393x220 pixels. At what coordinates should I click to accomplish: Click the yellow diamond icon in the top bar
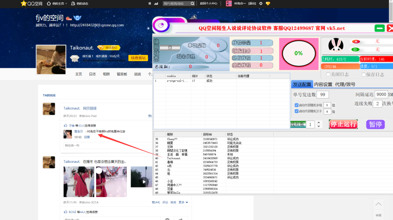click(x=268, y=3)
